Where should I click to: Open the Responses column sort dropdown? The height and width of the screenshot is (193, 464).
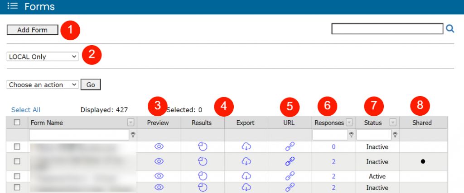coord(349,122)
